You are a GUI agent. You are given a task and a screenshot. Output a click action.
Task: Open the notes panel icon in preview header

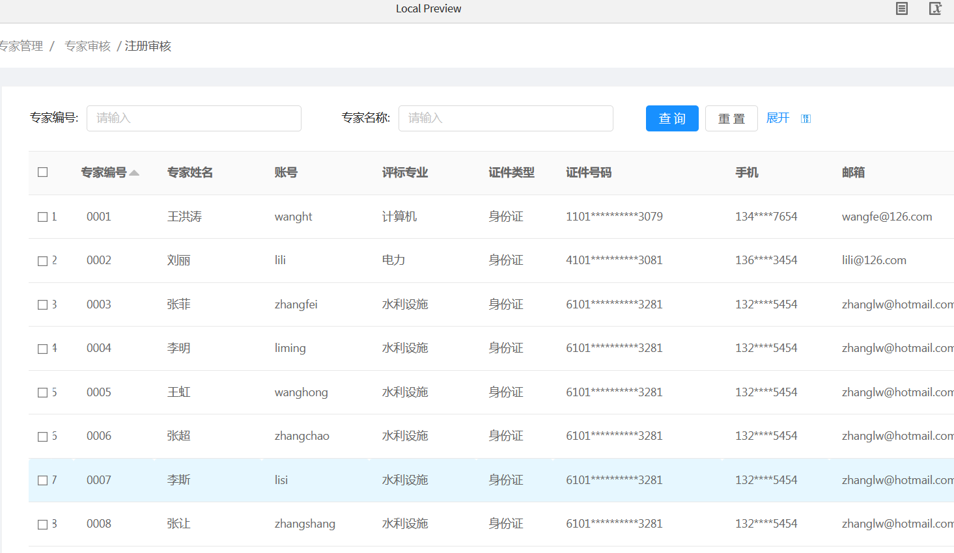click(x=902, y=8)
